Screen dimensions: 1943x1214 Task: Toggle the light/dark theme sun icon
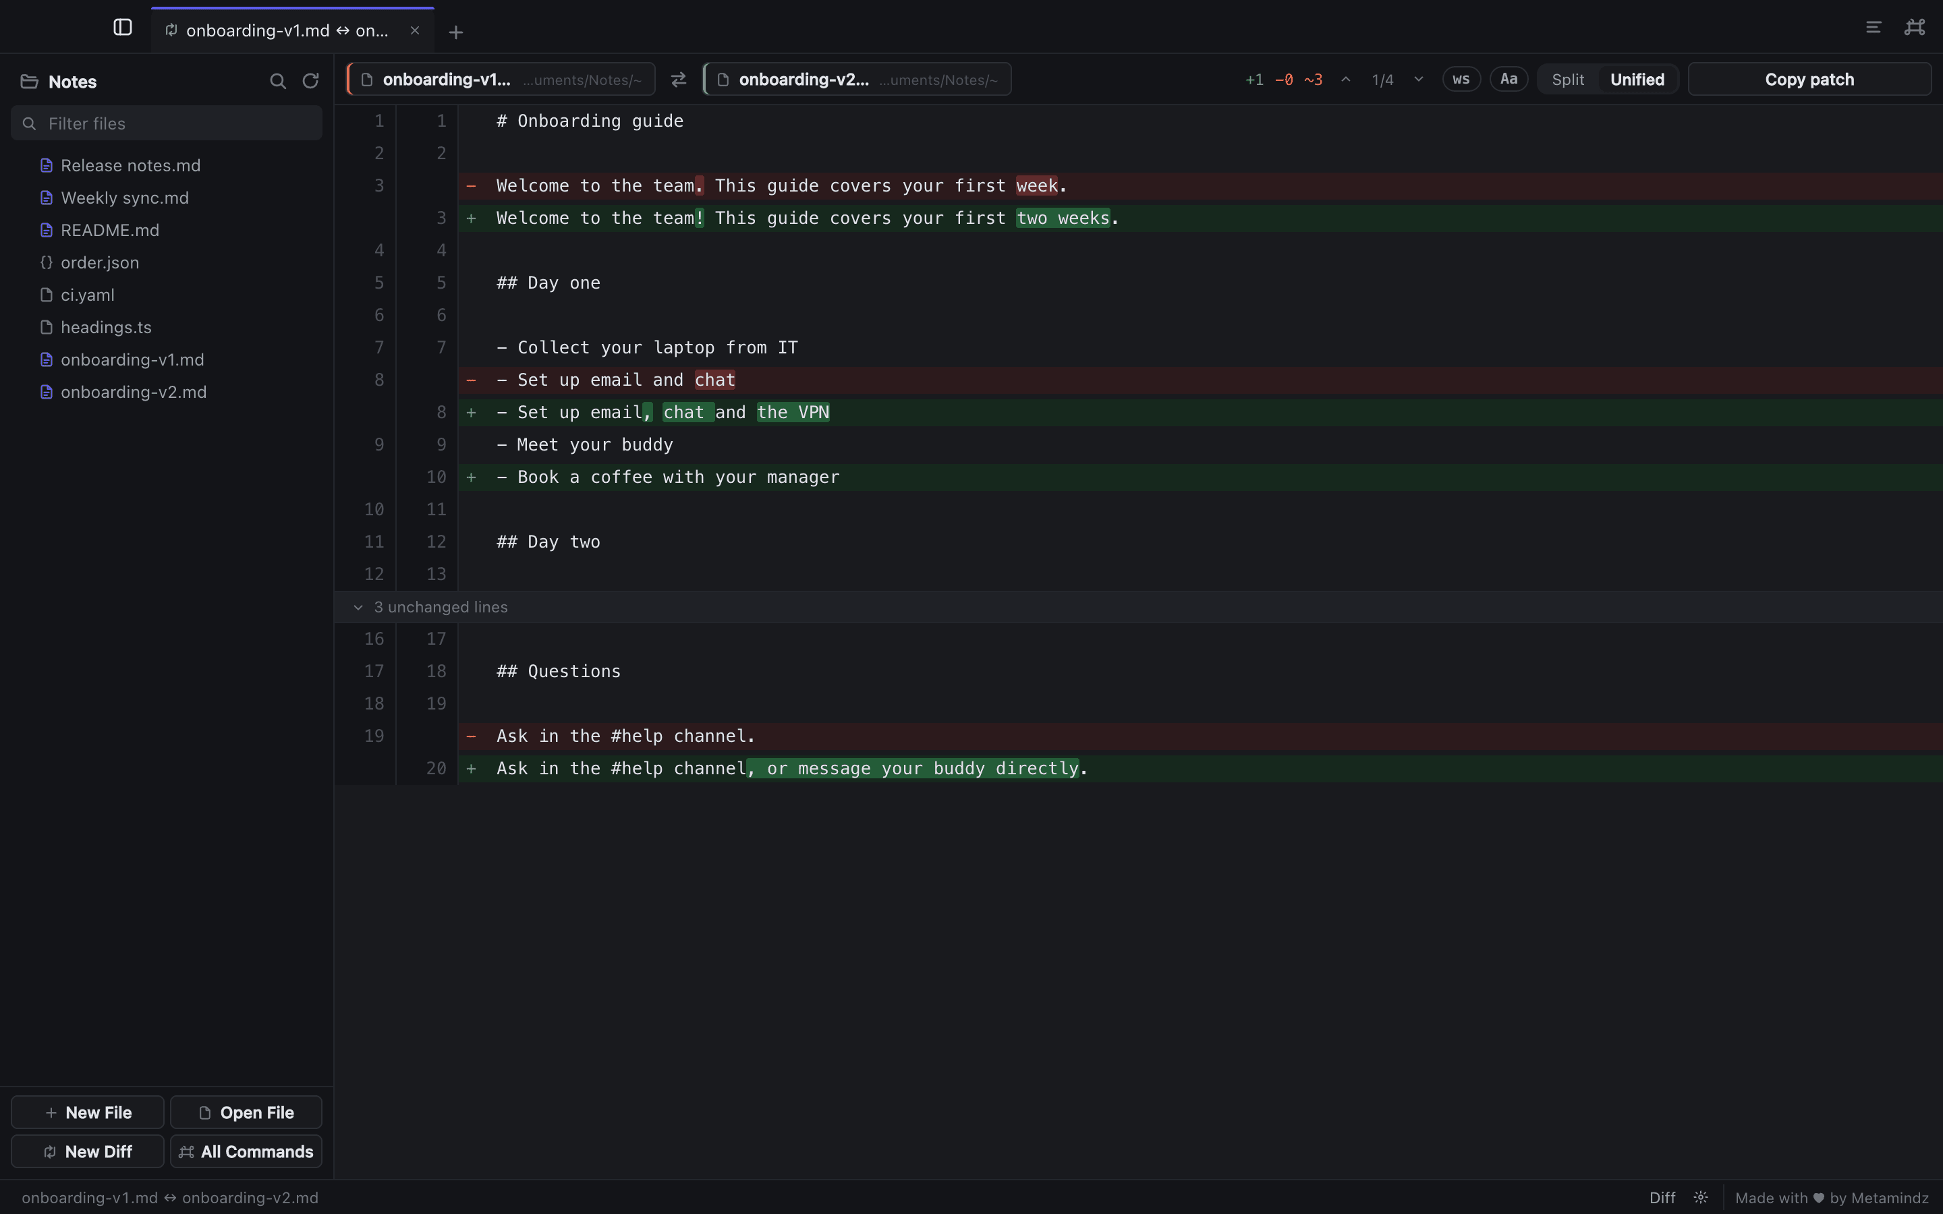coord(1701,1197)
